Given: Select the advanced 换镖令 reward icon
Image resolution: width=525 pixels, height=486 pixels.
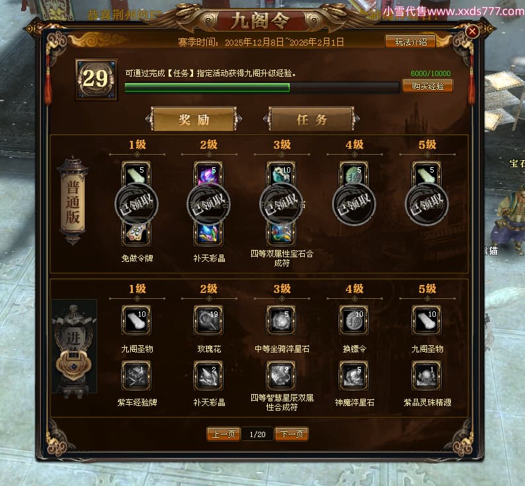Looking at the screenshot, I should click(354, 320).
